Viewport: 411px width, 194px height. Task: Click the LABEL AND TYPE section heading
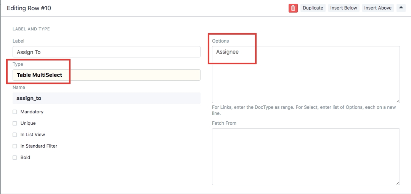[x=31, y=29]
